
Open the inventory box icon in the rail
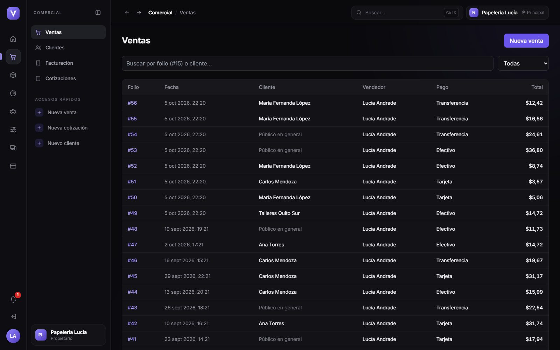(x=13, y=75)
